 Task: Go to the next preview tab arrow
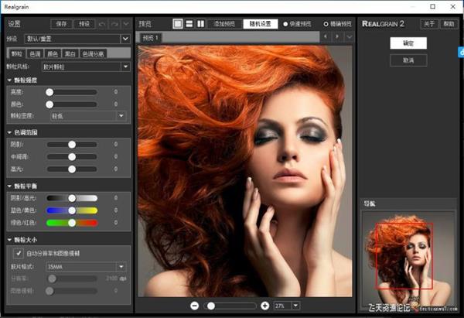point(337,37)
